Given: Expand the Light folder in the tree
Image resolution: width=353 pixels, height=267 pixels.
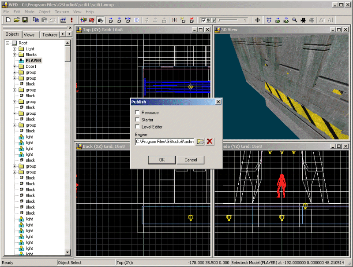Looking at the screenshot, I should (x=15, y=49).
